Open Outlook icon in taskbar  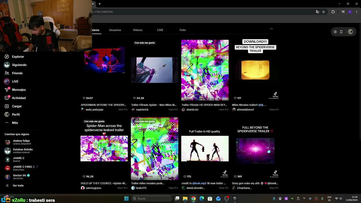(218, 198)
